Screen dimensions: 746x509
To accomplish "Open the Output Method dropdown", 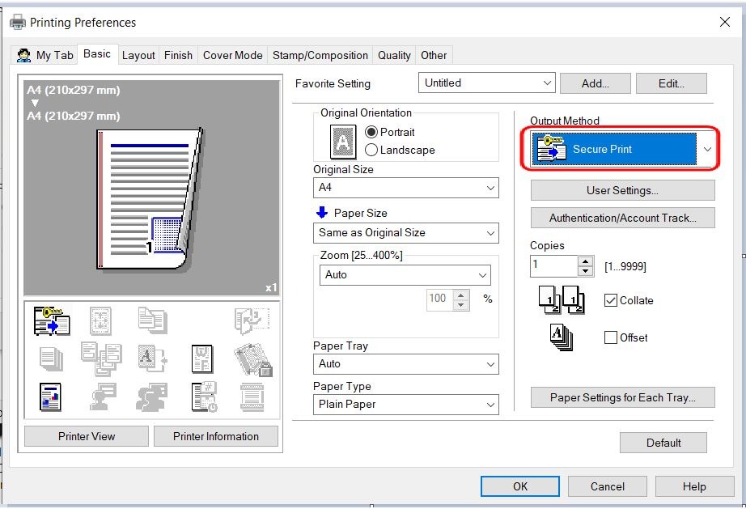I will [707, 150].
